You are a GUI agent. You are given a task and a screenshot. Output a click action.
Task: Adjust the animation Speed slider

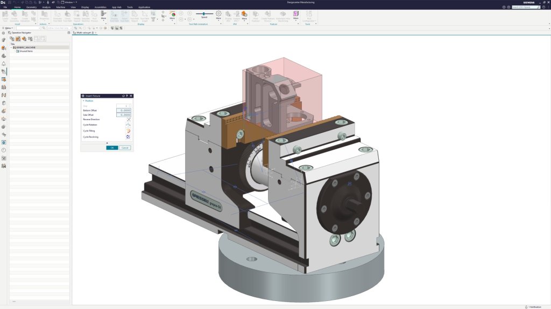[203, 13]
